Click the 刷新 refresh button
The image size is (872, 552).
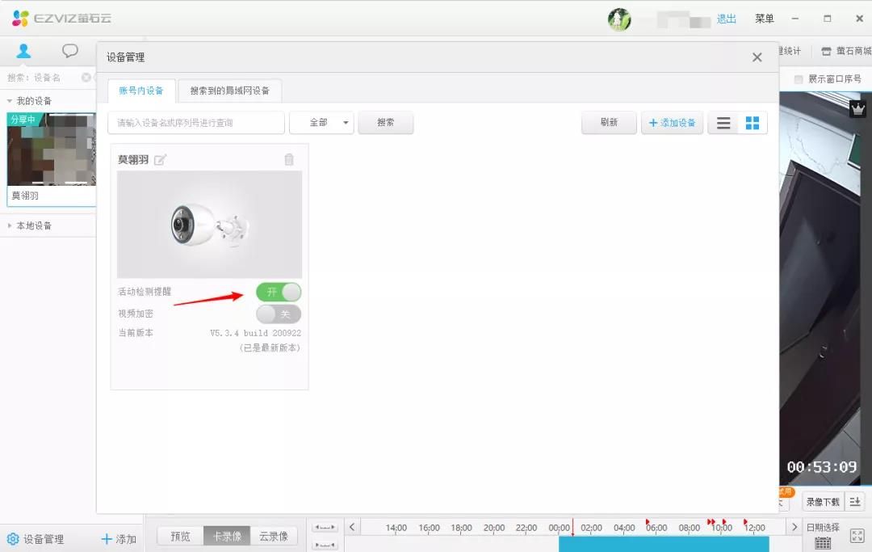point(609,122)
